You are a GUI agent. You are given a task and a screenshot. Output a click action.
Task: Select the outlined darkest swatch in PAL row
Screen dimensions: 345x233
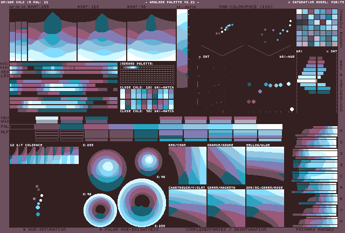coord(22,127)
